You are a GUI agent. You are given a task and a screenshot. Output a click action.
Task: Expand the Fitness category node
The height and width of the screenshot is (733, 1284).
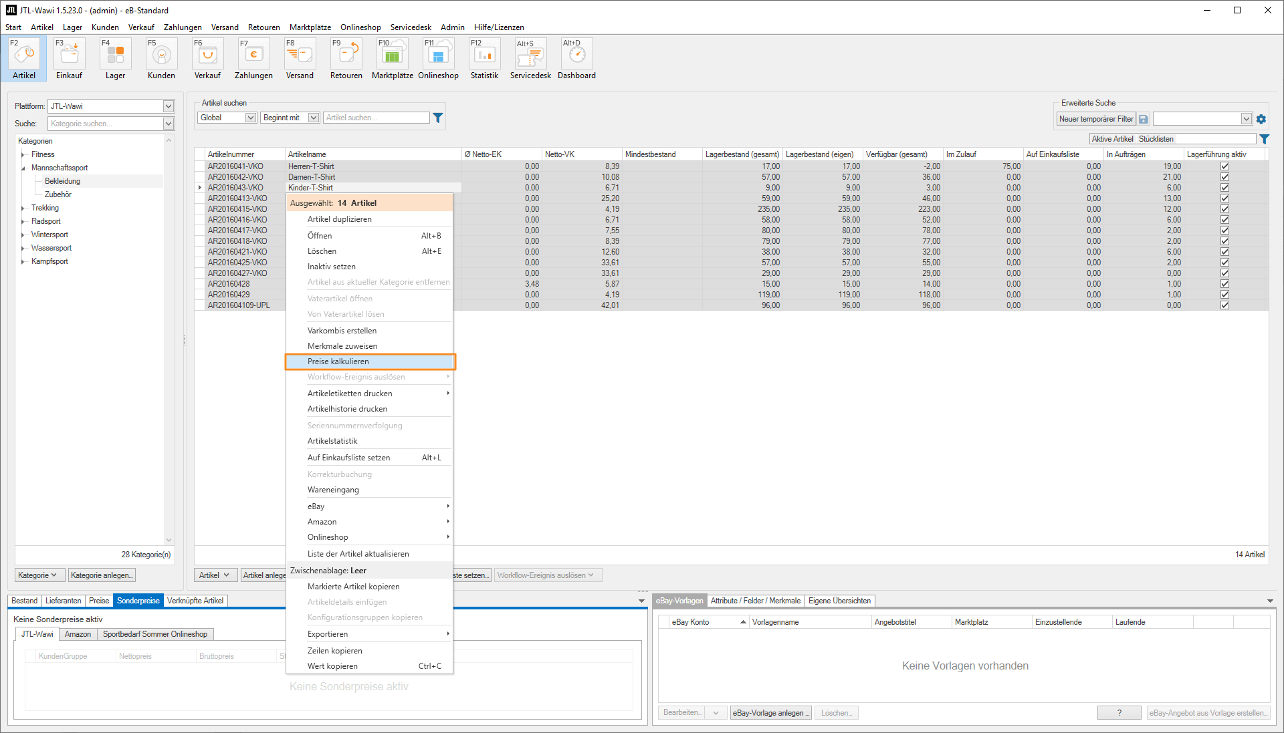pyautogui.click(x=23, y=154)
